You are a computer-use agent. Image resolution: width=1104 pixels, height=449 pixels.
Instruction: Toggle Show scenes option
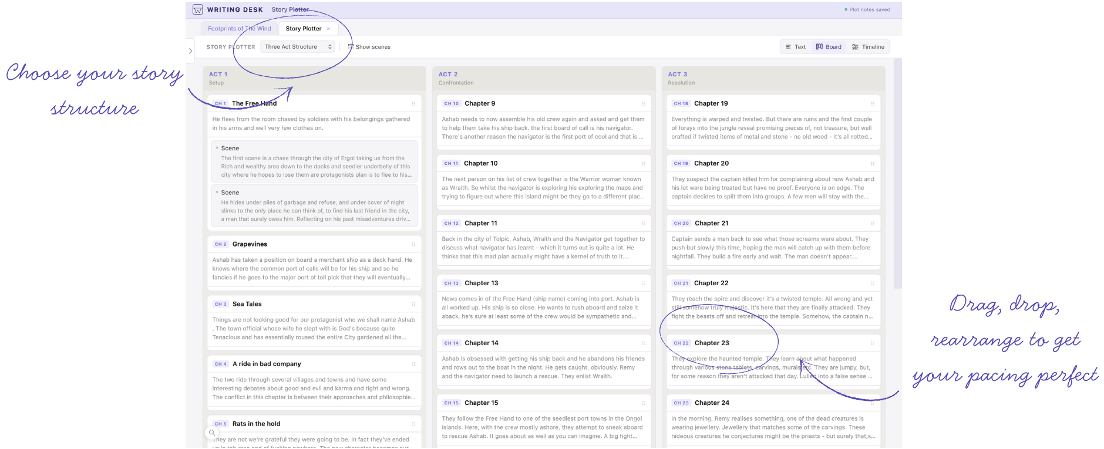(x=369, y=47)
